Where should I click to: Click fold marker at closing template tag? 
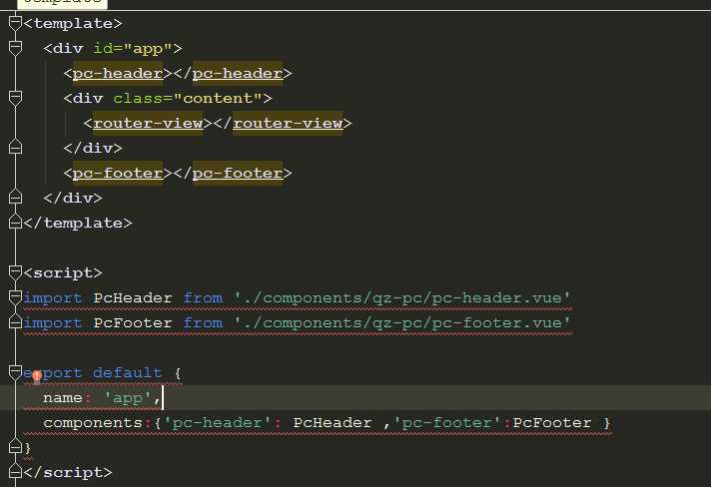pyautogui.click(x=15, y=222)
